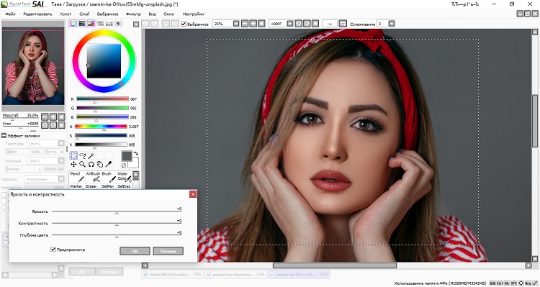Viewport: 540px width, 287px height.
Task: Open the Вид menu
Action: [152, 14]
